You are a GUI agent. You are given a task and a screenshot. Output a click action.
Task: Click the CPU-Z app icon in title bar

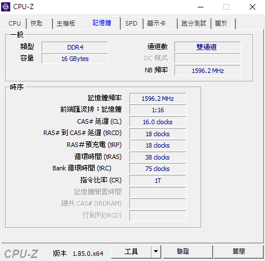tap(6, 7)
